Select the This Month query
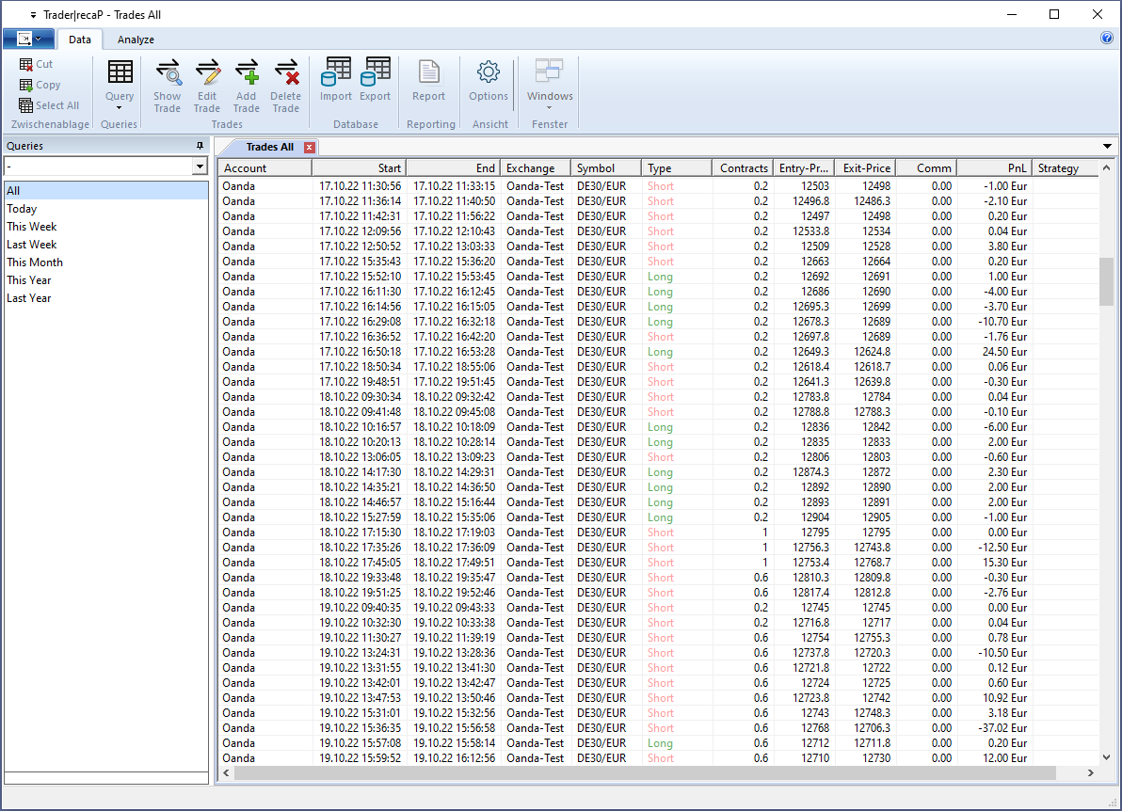Image resolution: width=1122 pixels, height=811 pixels. 106,262
